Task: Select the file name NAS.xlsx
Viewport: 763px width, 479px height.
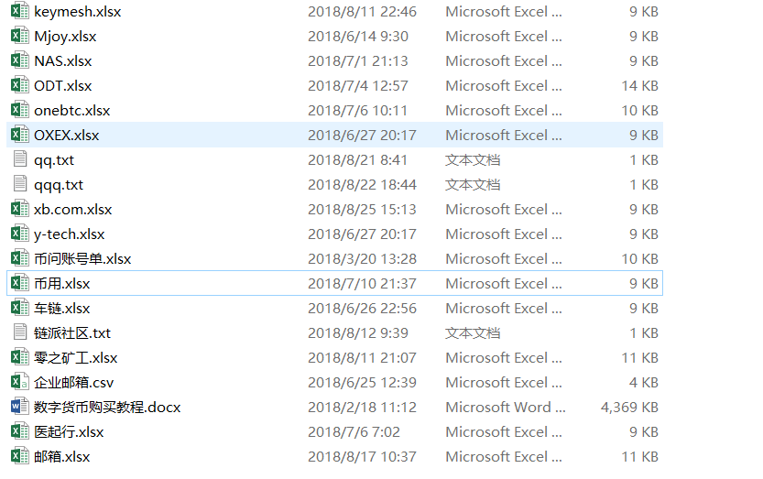Action: tap(63, 60)
